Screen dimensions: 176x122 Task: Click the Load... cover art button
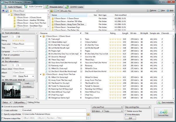[x=28, y=83]
